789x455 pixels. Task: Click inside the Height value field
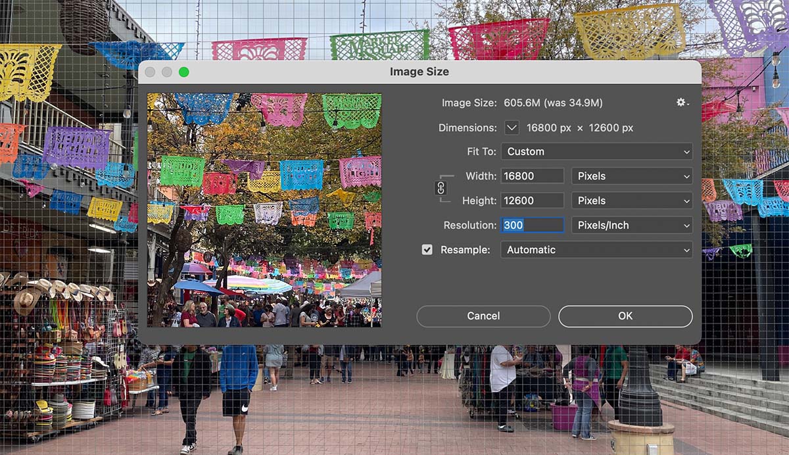tap(532, 200)
